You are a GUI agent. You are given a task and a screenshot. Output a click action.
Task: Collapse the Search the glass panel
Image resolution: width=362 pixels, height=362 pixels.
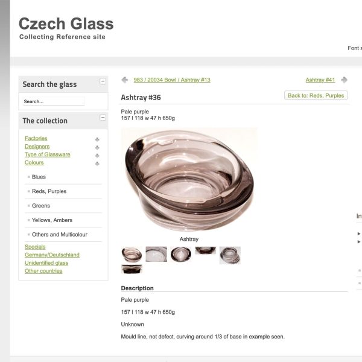[103, 81]
